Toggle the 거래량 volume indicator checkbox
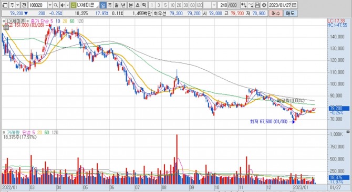352x192 pixels. click(4, 132)
